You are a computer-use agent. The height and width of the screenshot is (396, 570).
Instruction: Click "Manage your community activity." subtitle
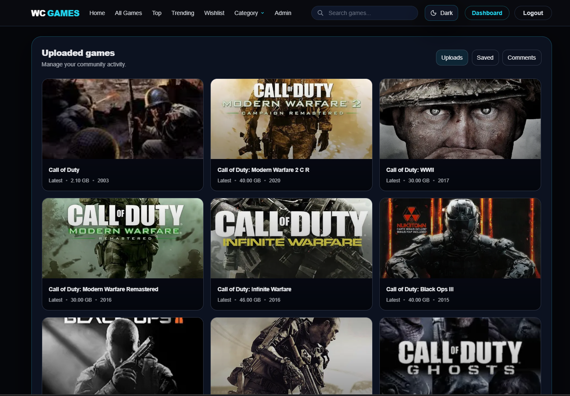[84, 64]
